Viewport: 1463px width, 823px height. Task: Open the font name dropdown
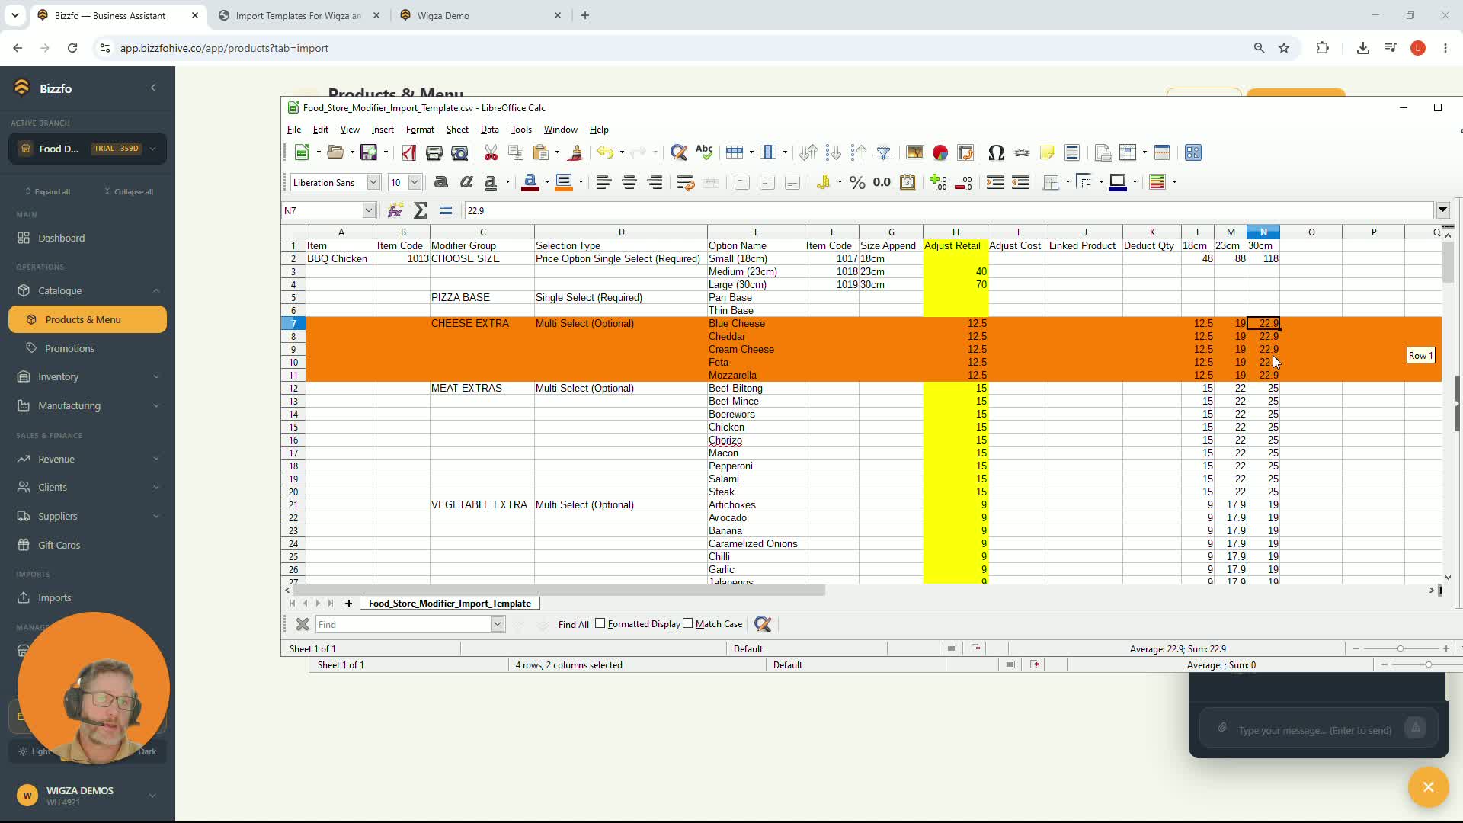(373, 182)
